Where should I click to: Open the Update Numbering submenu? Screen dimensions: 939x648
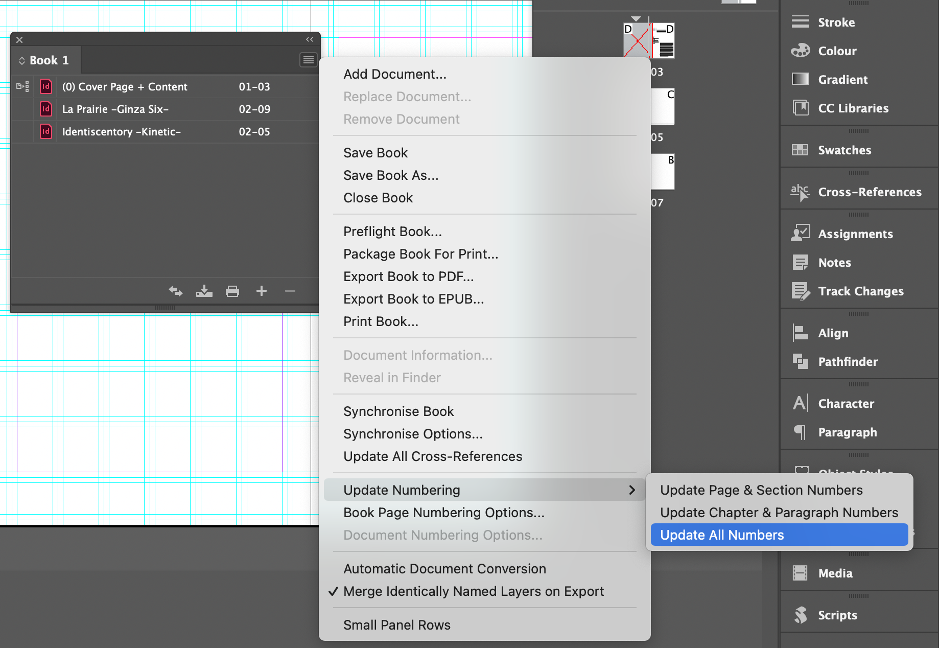pos(402,490)
